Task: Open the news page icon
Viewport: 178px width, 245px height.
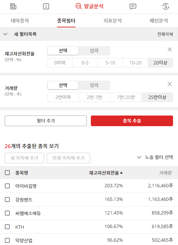Action: point(13,6)
